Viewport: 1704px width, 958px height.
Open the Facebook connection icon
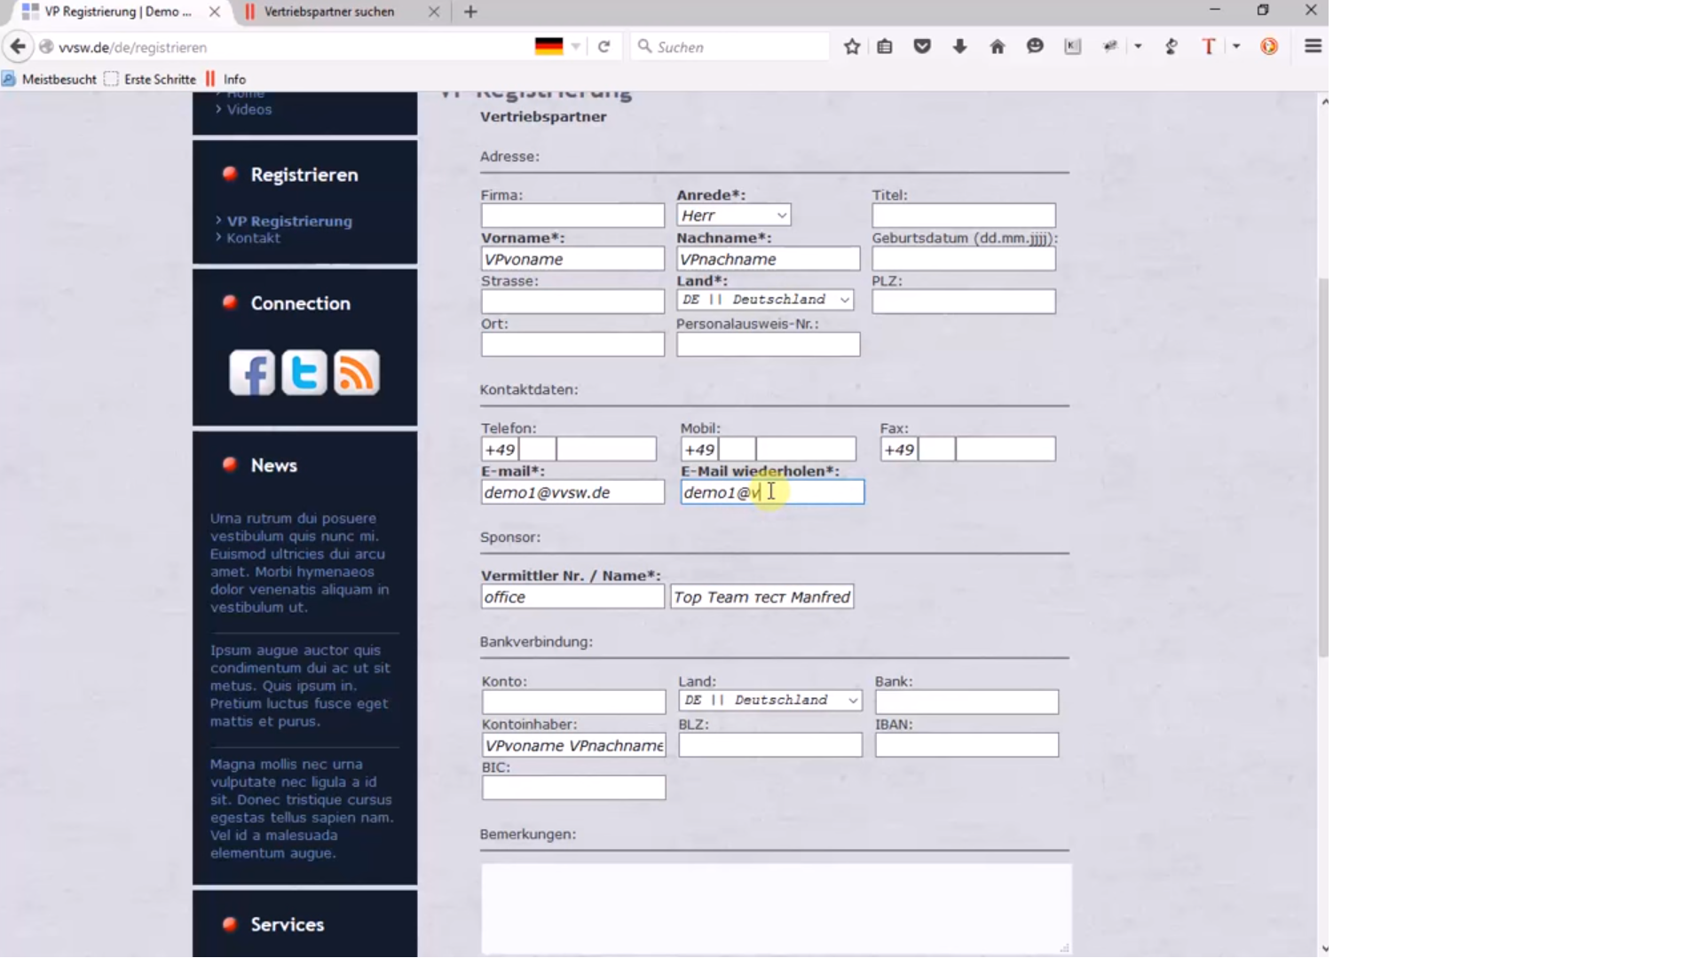click(x=252, y=373)
